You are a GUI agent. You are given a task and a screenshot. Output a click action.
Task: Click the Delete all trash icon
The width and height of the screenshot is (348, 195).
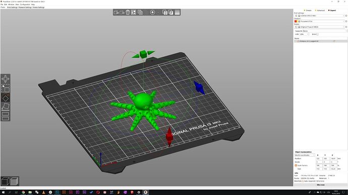(128, 13)
